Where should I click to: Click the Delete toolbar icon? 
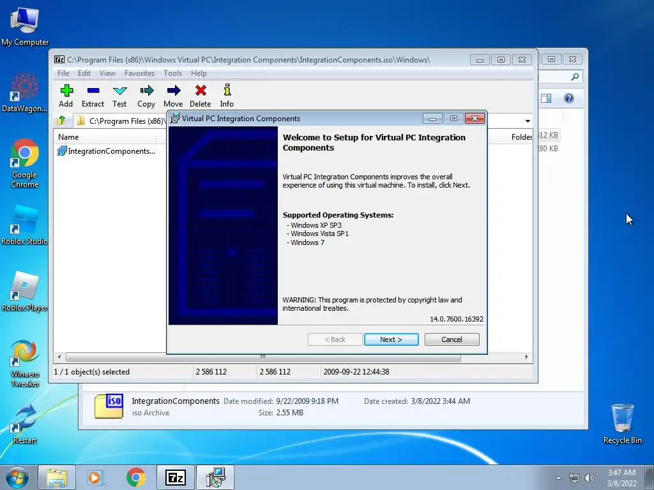coord(200,96)
